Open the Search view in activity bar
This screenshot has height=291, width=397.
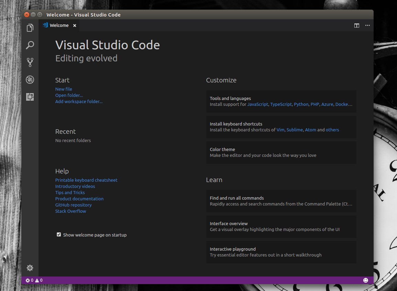(x=30, y=45)
